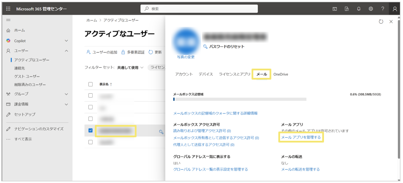Click the document icon next to the bell
Screen dimensions: 403x183
347,9
